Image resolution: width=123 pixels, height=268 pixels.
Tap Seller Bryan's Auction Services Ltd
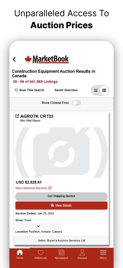point(62,241)
